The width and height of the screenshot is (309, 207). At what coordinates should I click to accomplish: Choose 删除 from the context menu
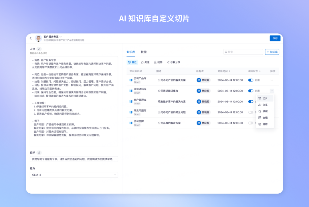click(x=265, y=124)
